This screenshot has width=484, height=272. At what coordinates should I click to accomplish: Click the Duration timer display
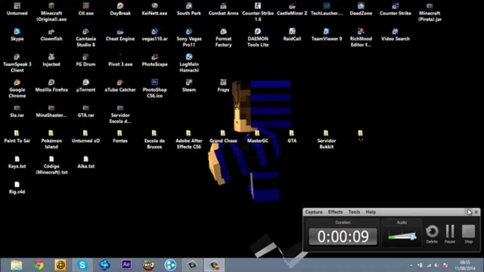pyautogui.click(x=343, y=236)
